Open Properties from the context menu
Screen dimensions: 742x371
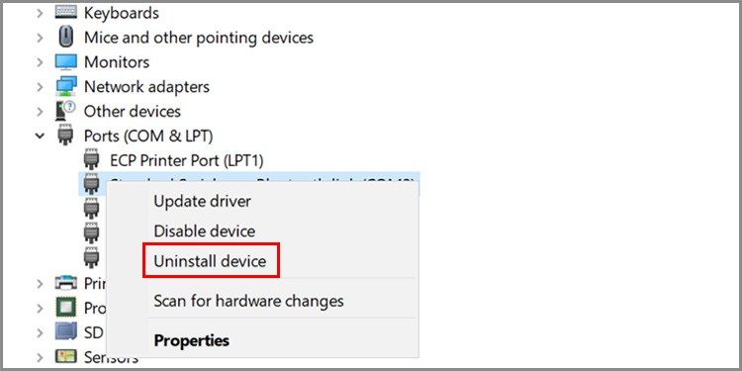pos(192,340)
